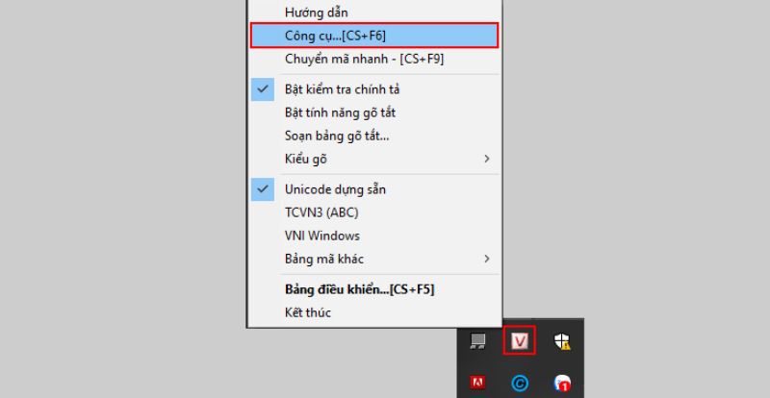Enable Bật tính năng gõ tắt
The height and width of the screenshot is (398, 770).
374,112
